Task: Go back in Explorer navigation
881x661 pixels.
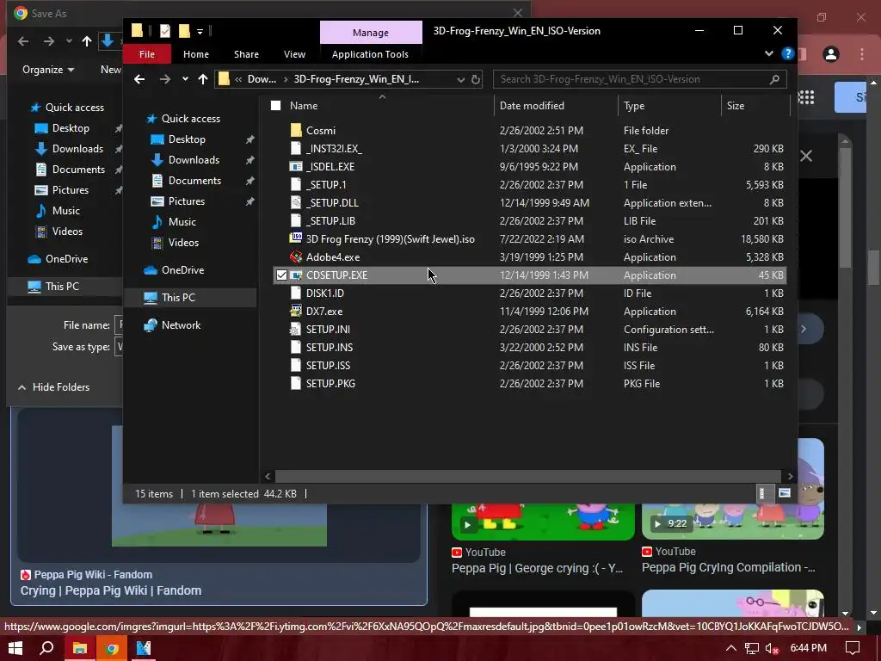Action: (139, 79)
